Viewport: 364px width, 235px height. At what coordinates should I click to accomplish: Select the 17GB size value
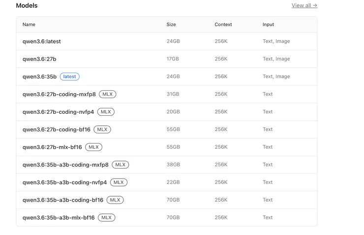pyautogui.click(x=173, y=59)
